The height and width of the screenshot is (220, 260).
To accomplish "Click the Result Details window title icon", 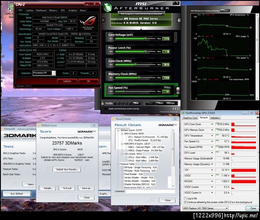I will [x=114, y=119].
